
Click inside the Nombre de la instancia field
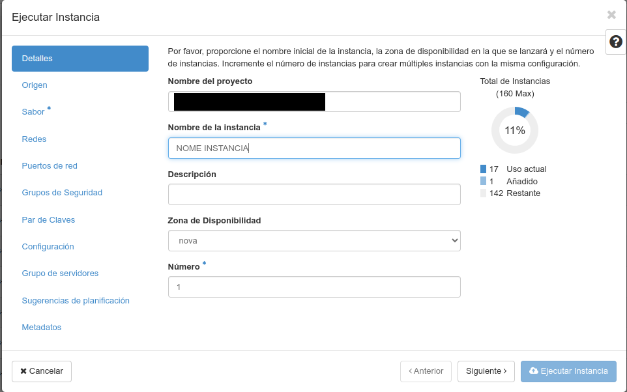click(314, 148)
